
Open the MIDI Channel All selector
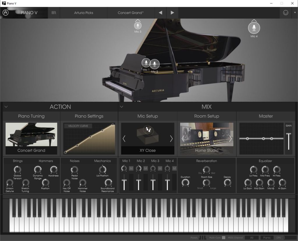click(252, 238)
